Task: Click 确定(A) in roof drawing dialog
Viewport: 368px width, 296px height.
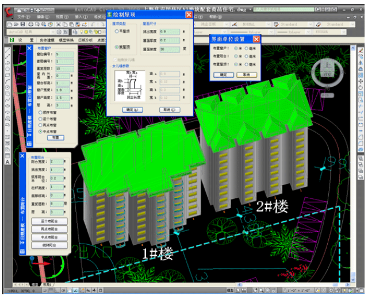Action: tap(133, 110)
